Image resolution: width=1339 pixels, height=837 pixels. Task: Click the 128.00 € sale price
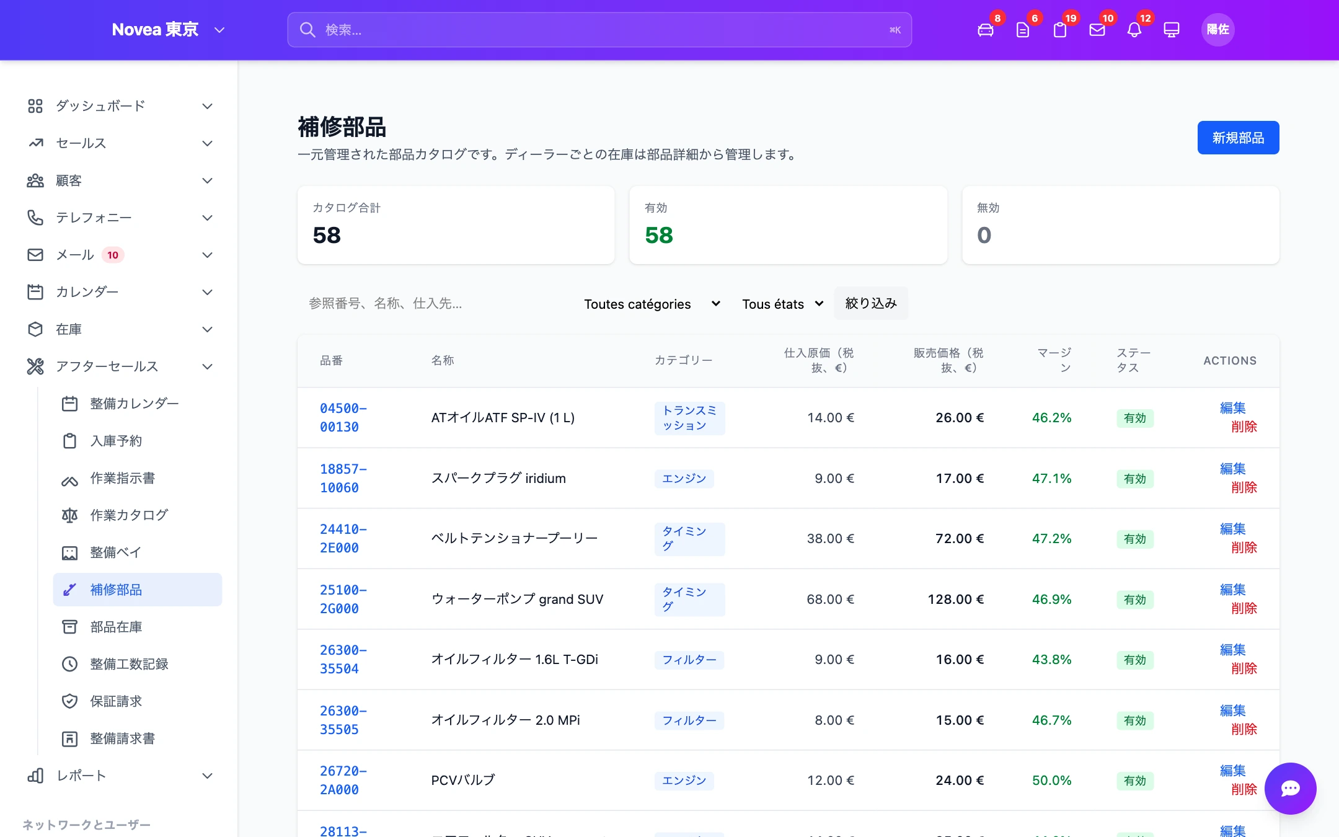click(955, 599)
